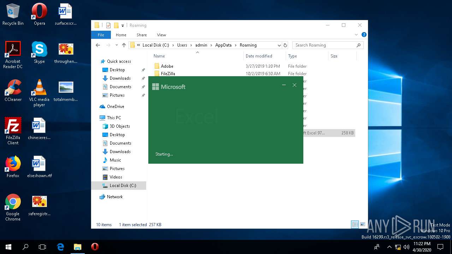Viewport: 452px width, 254px height.
Task: Sort by Size column header
Action: pos(342,56)
